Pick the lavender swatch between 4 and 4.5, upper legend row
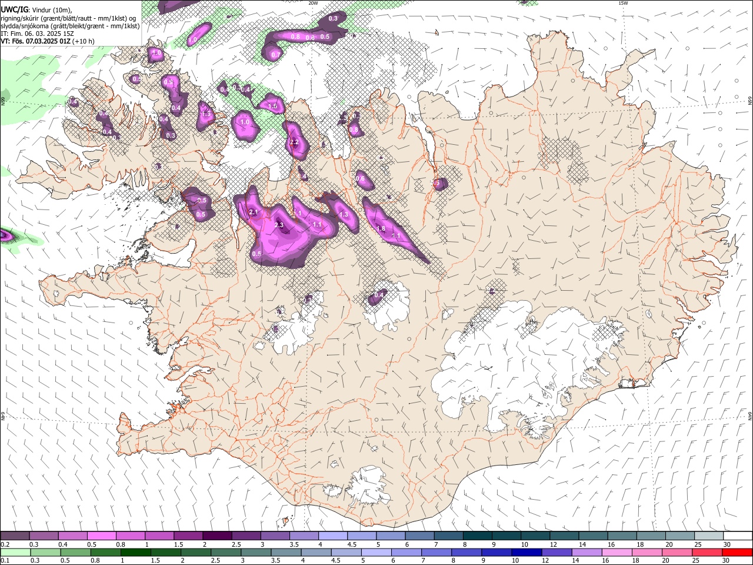 pos(332,536)
